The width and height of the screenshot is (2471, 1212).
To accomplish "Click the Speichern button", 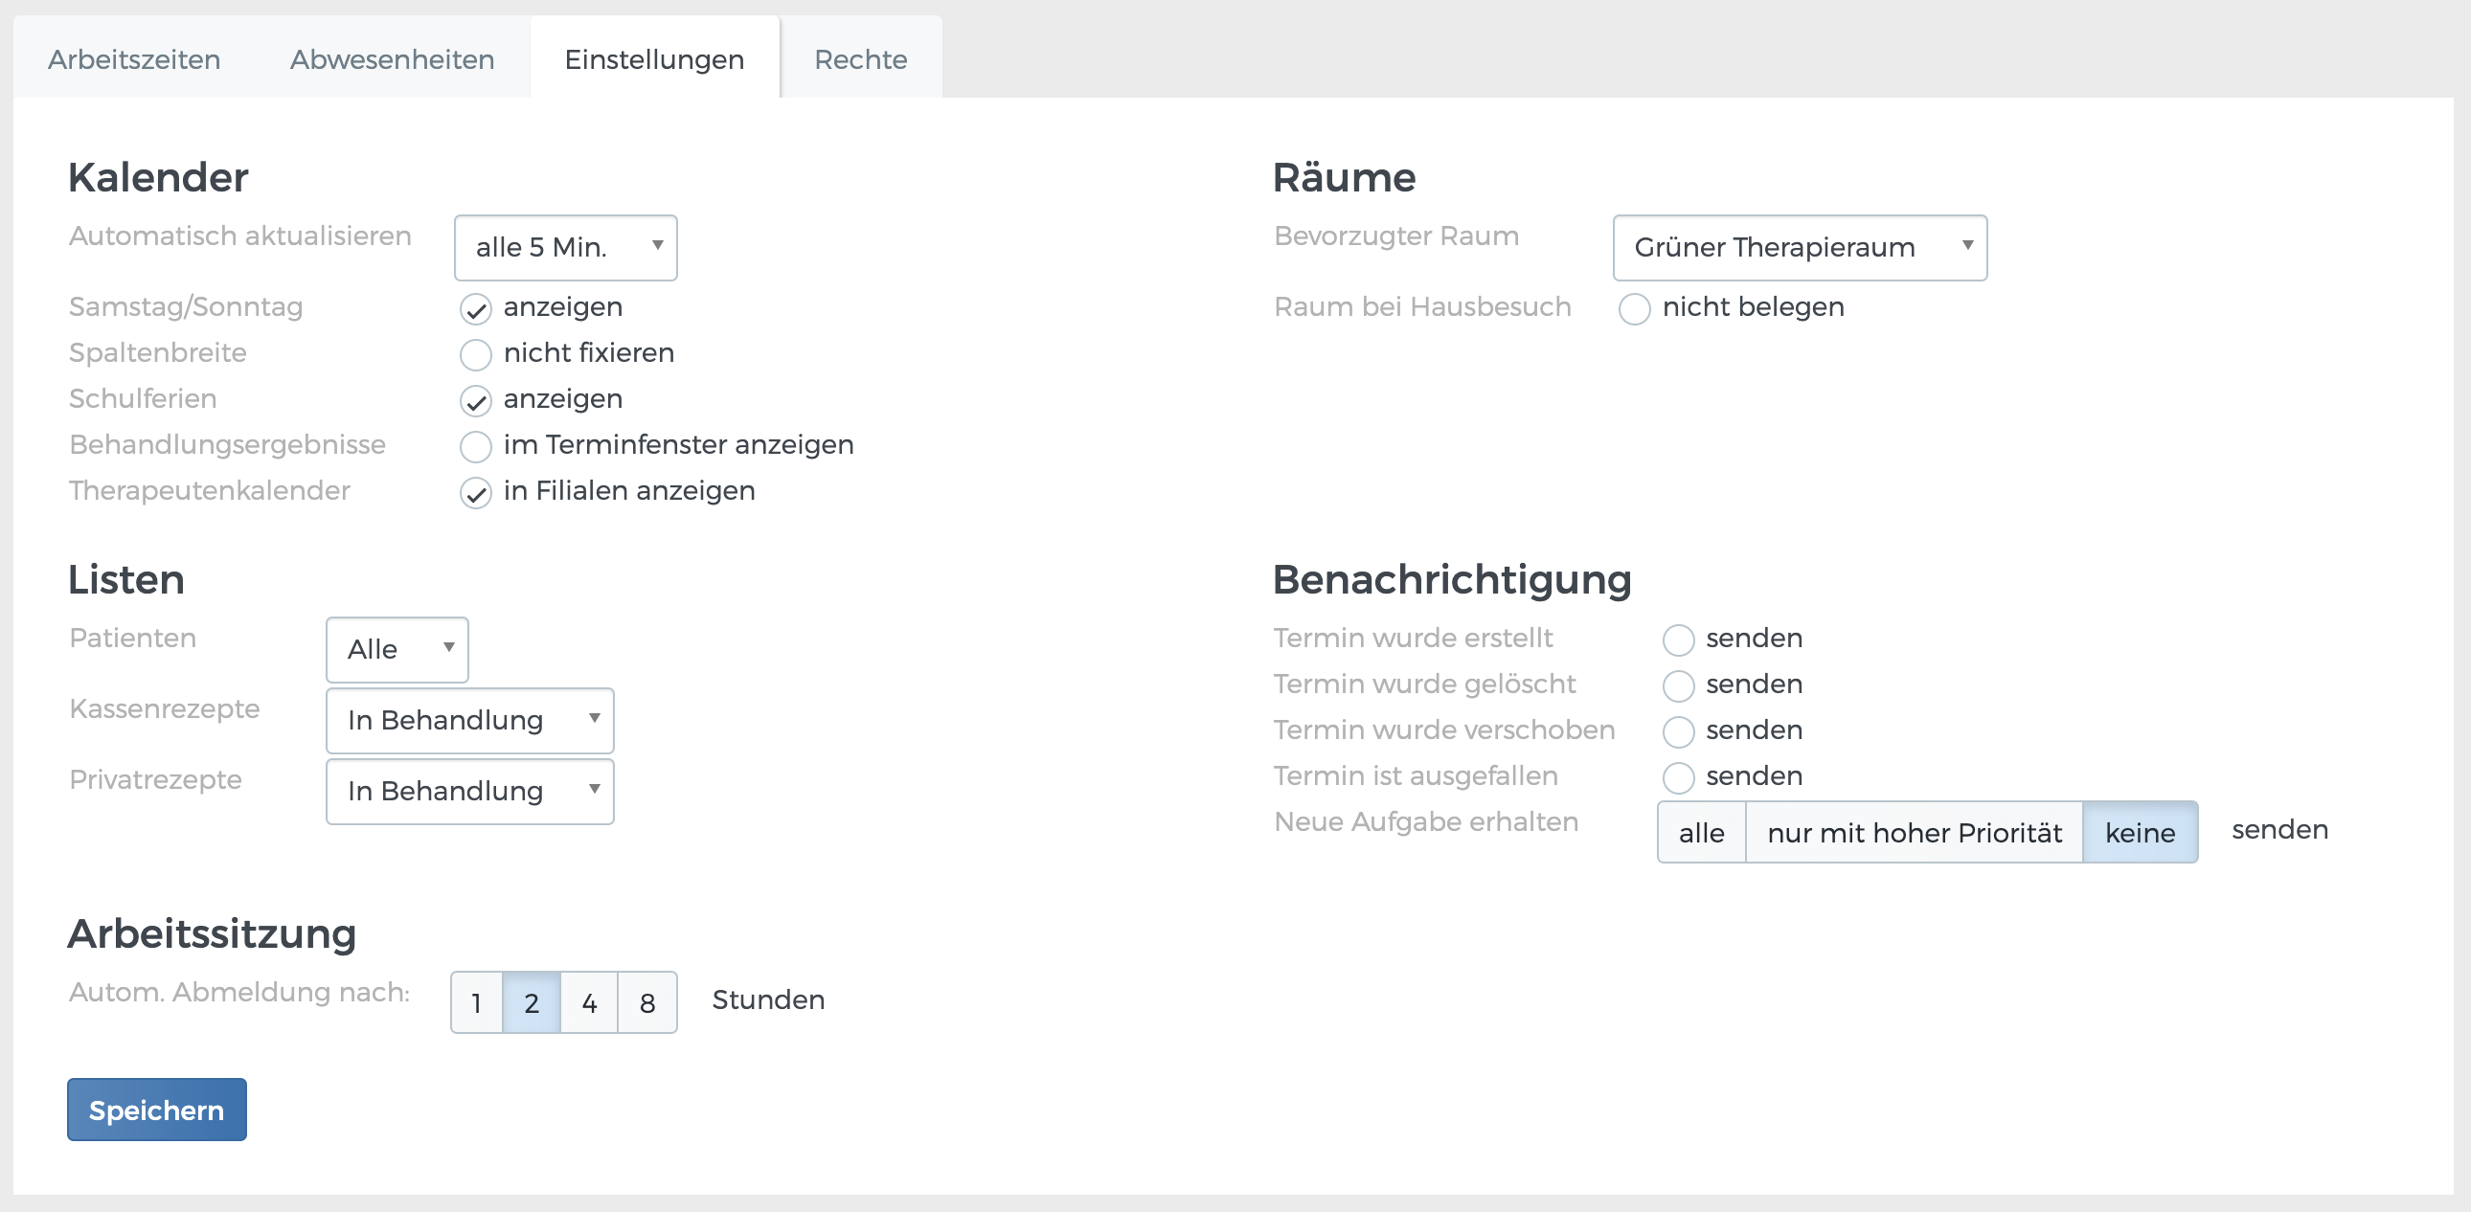I will point(156,1110).
